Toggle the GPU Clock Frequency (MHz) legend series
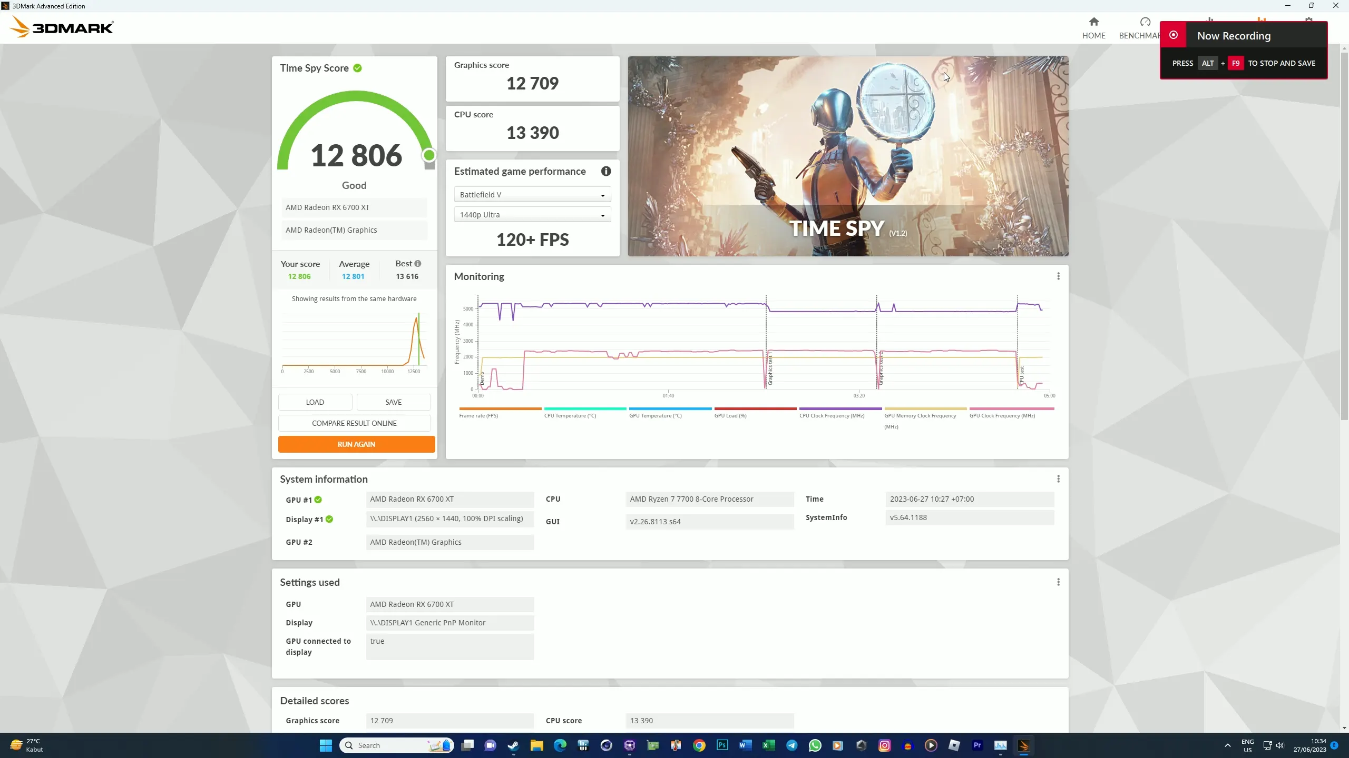Viewport: 1349px width, 758px height. point(1012,413)
